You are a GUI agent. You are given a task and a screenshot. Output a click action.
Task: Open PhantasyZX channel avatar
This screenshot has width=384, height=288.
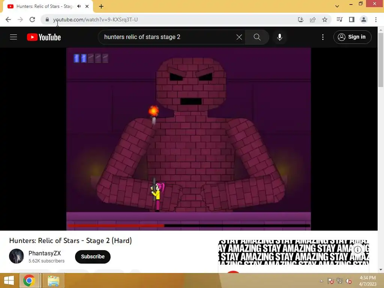16,256
